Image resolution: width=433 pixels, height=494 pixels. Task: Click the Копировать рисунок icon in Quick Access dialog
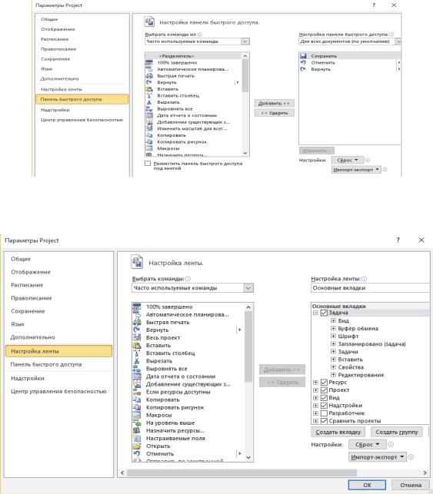tap(149, 142)
